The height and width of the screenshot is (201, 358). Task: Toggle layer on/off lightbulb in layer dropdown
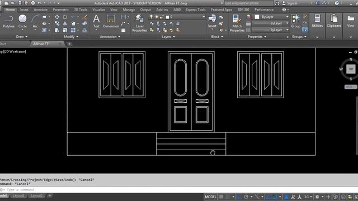151,17
